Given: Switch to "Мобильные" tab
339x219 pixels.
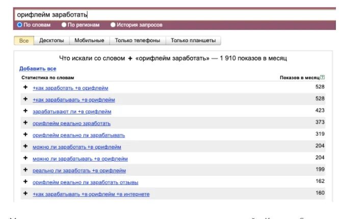Looking at the screenshot, I should pos(90,41).
